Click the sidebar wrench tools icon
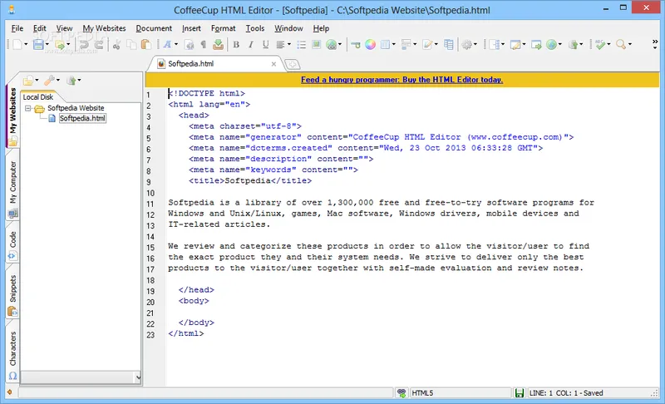Viewport: 665px width, 404px height. (x=50, y=80)
